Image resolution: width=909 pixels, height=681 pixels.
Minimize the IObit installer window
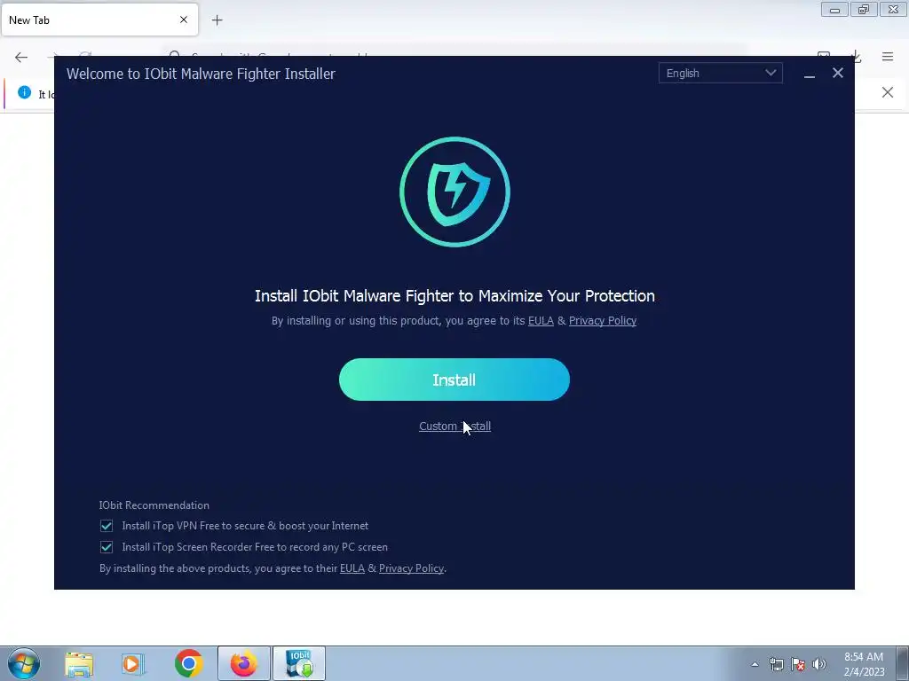pyautogui.click(x=810, y=74)
